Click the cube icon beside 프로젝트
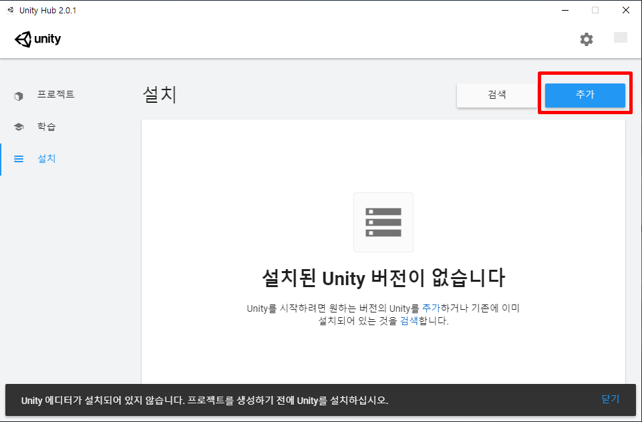 (19, 96)
